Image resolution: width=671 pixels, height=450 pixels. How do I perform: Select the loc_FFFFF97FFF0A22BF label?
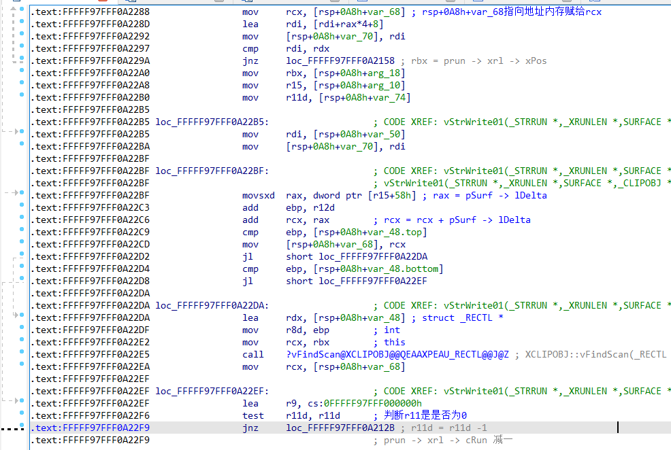[x=212, y=171]
